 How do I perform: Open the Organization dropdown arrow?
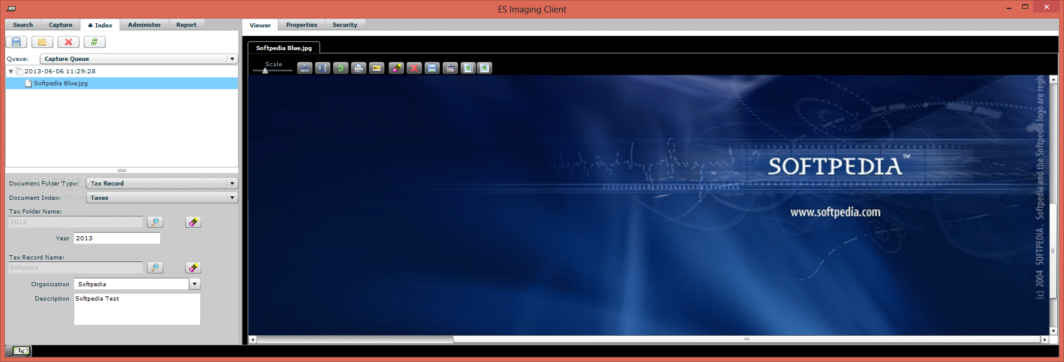(195, 284)
